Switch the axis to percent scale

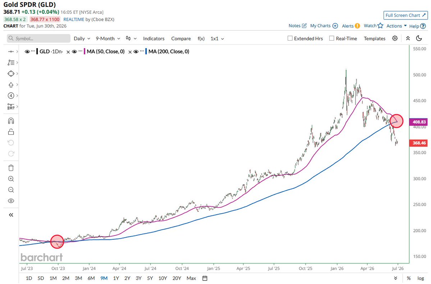[409, 278]
